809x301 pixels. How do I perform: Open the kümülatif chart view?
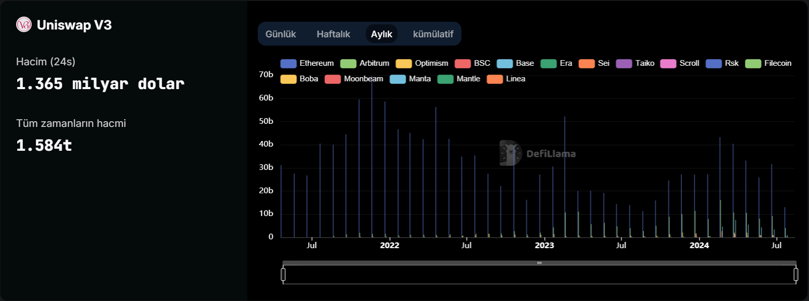(x=433, y=34)
